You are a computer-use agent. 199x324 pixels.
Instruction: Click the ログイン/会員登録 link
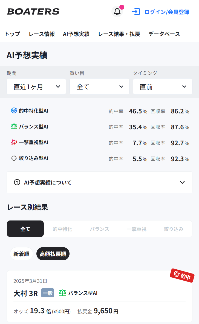[167, 12]
